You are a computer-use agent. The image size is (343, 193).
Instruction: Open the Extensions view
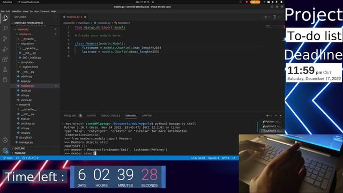point(5,60)
